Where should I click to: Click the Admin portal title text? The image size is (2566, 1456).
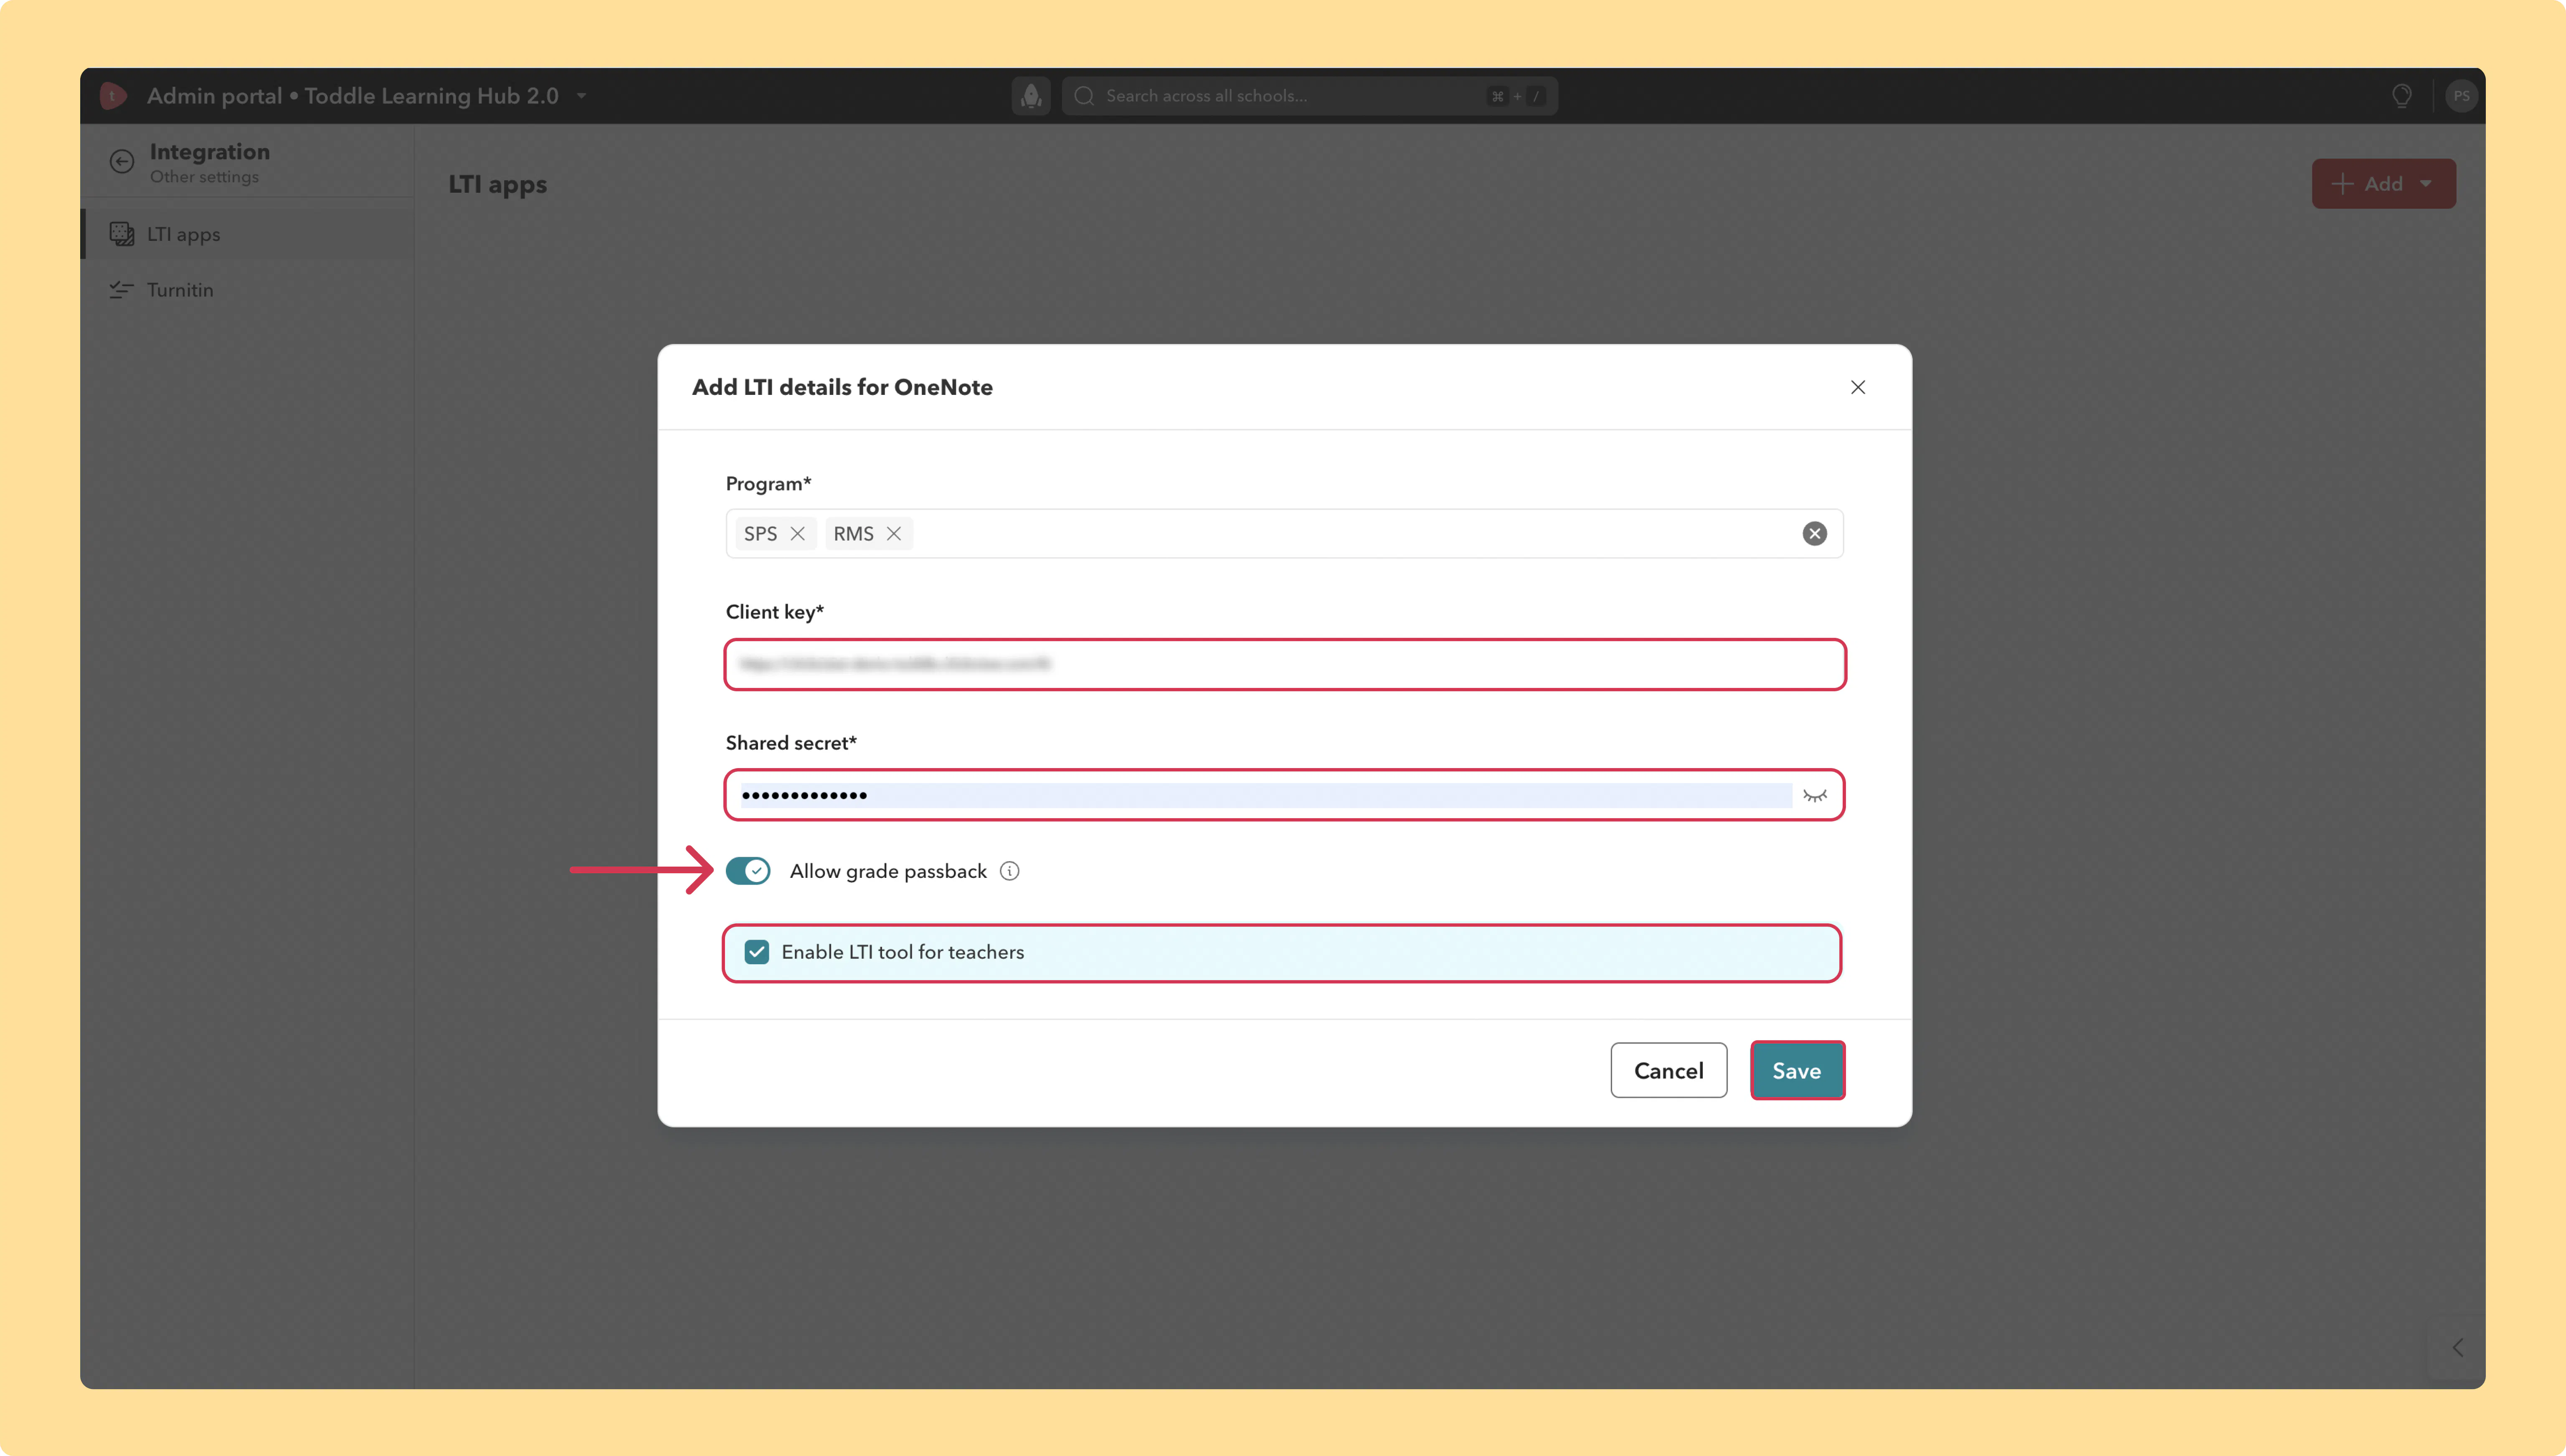point(353,96)
